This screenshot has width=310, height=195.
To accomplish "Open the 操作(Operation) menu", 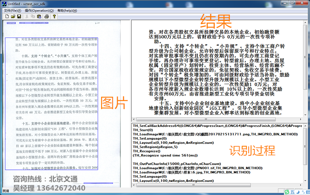I will (x=40, y=11).
